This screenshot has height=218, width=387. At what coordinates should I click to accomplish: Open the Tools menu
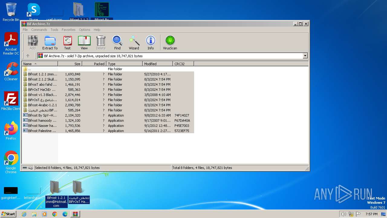pos(54,30)
